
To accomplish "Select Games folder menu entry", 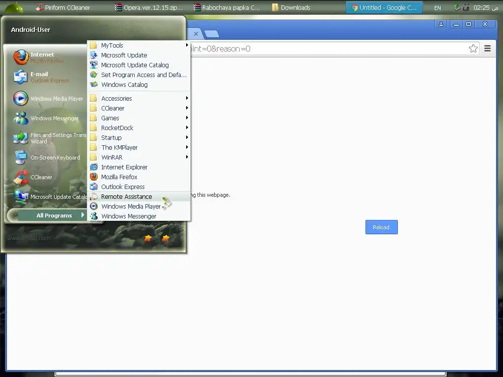I will click(139, 118).
